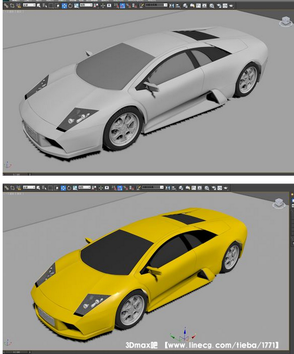294x354 pixels.
Task: Activate Select and Scale in top screenshot toolbar
Action: pos(76,5)
